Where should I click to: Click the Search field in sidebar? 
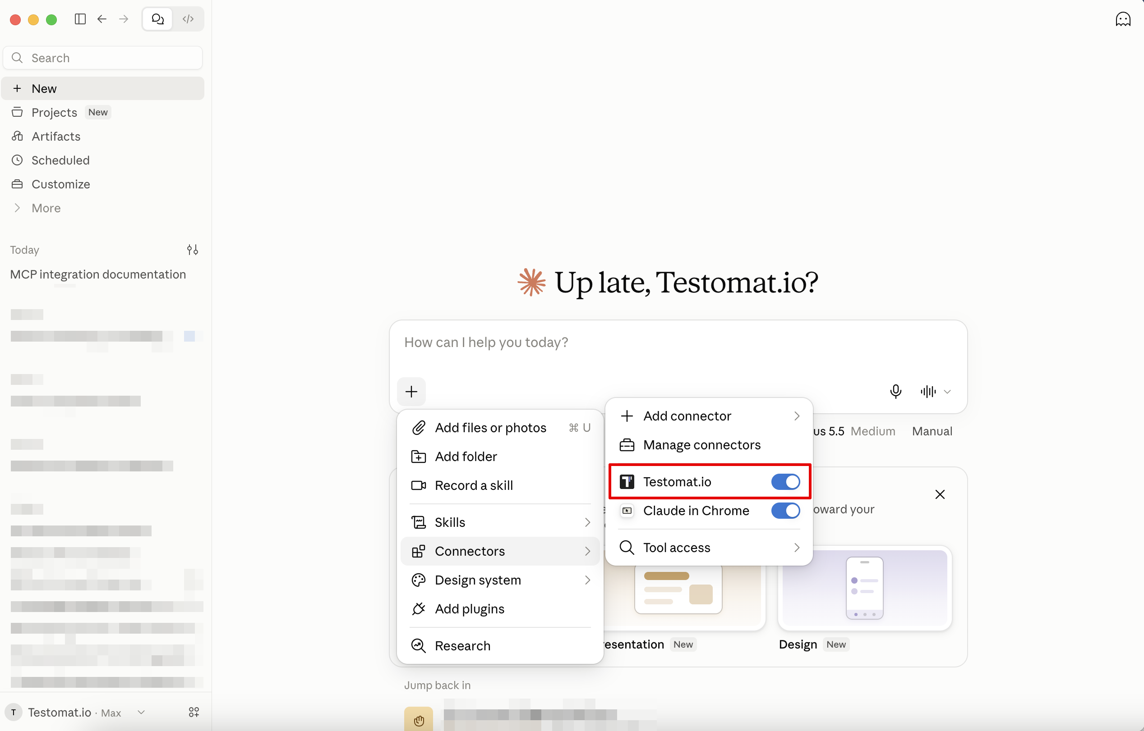[102, 58]
